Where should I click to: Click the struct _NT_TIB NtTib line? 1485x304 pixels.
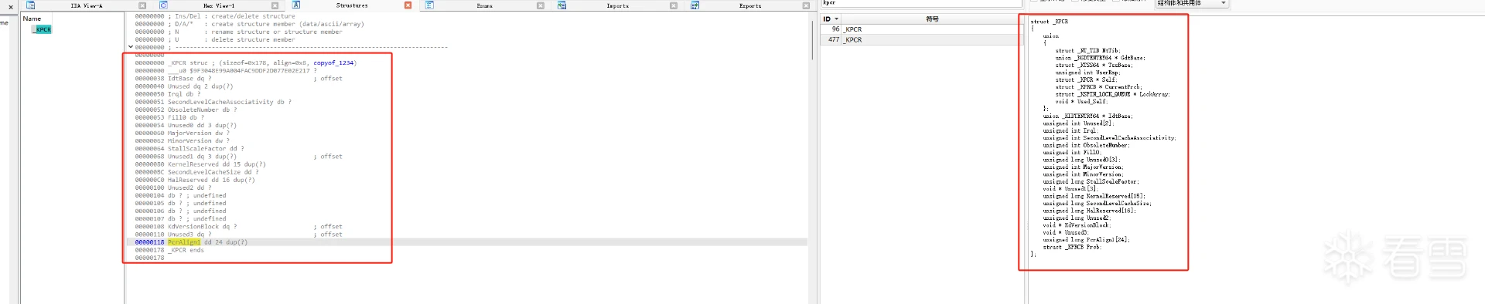pyautogui.click(x=1087, y=51)
